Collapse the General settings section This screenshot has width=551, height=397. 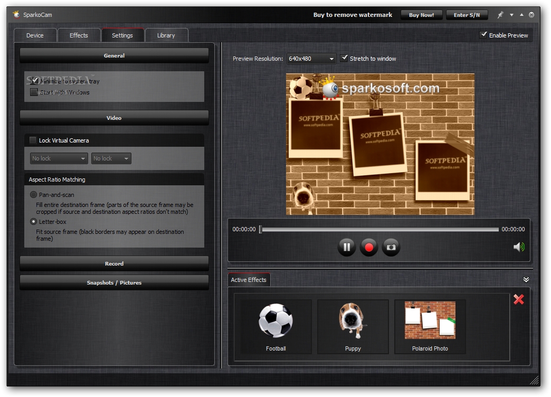[x=114, y=55]
